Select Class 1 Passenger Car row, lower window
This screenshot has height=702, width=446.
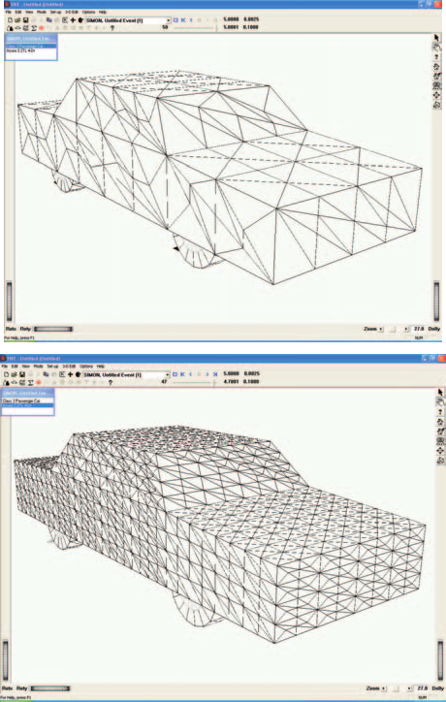(x=28, y=400)
